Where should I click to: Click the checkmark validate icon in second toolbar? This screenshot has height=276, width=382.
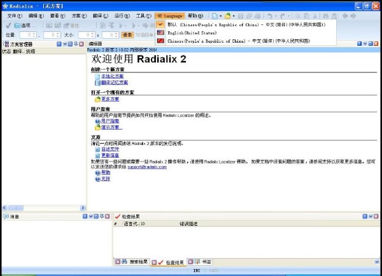click(8, 25)
